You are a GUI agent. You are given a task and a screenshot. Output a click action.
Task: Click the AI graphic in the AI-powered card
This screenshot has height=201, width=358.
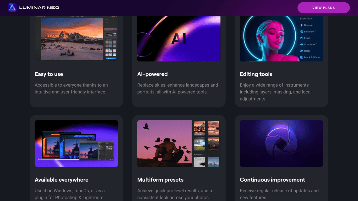(179, 38)
